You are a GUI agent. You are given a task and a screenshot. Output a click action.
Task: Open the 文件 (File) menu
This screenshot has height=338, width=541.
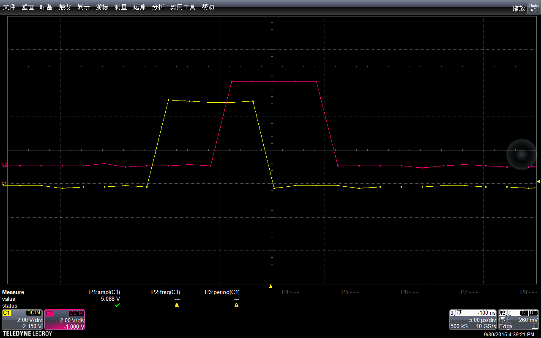tap(9, 7)
